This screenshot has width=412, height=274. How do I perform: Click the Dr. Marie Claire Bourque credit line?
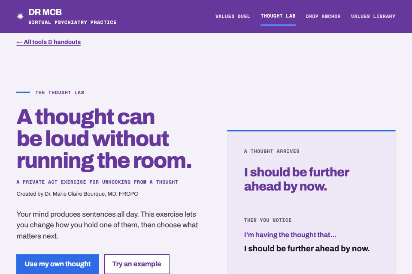point(77,194)
